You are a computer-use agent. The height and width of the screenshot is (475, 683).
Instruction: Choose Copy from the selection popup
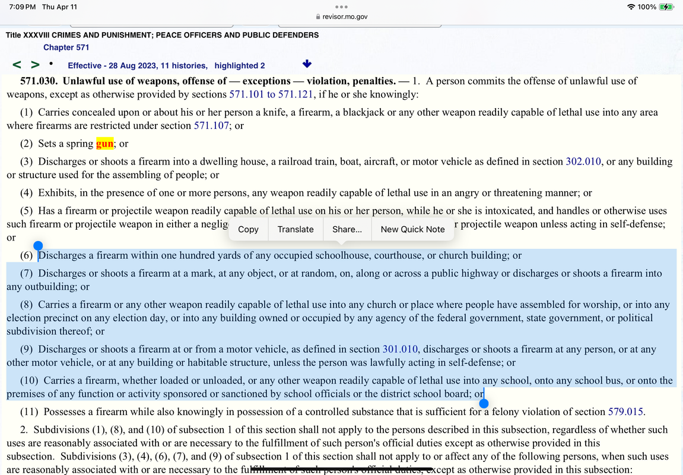248,229
